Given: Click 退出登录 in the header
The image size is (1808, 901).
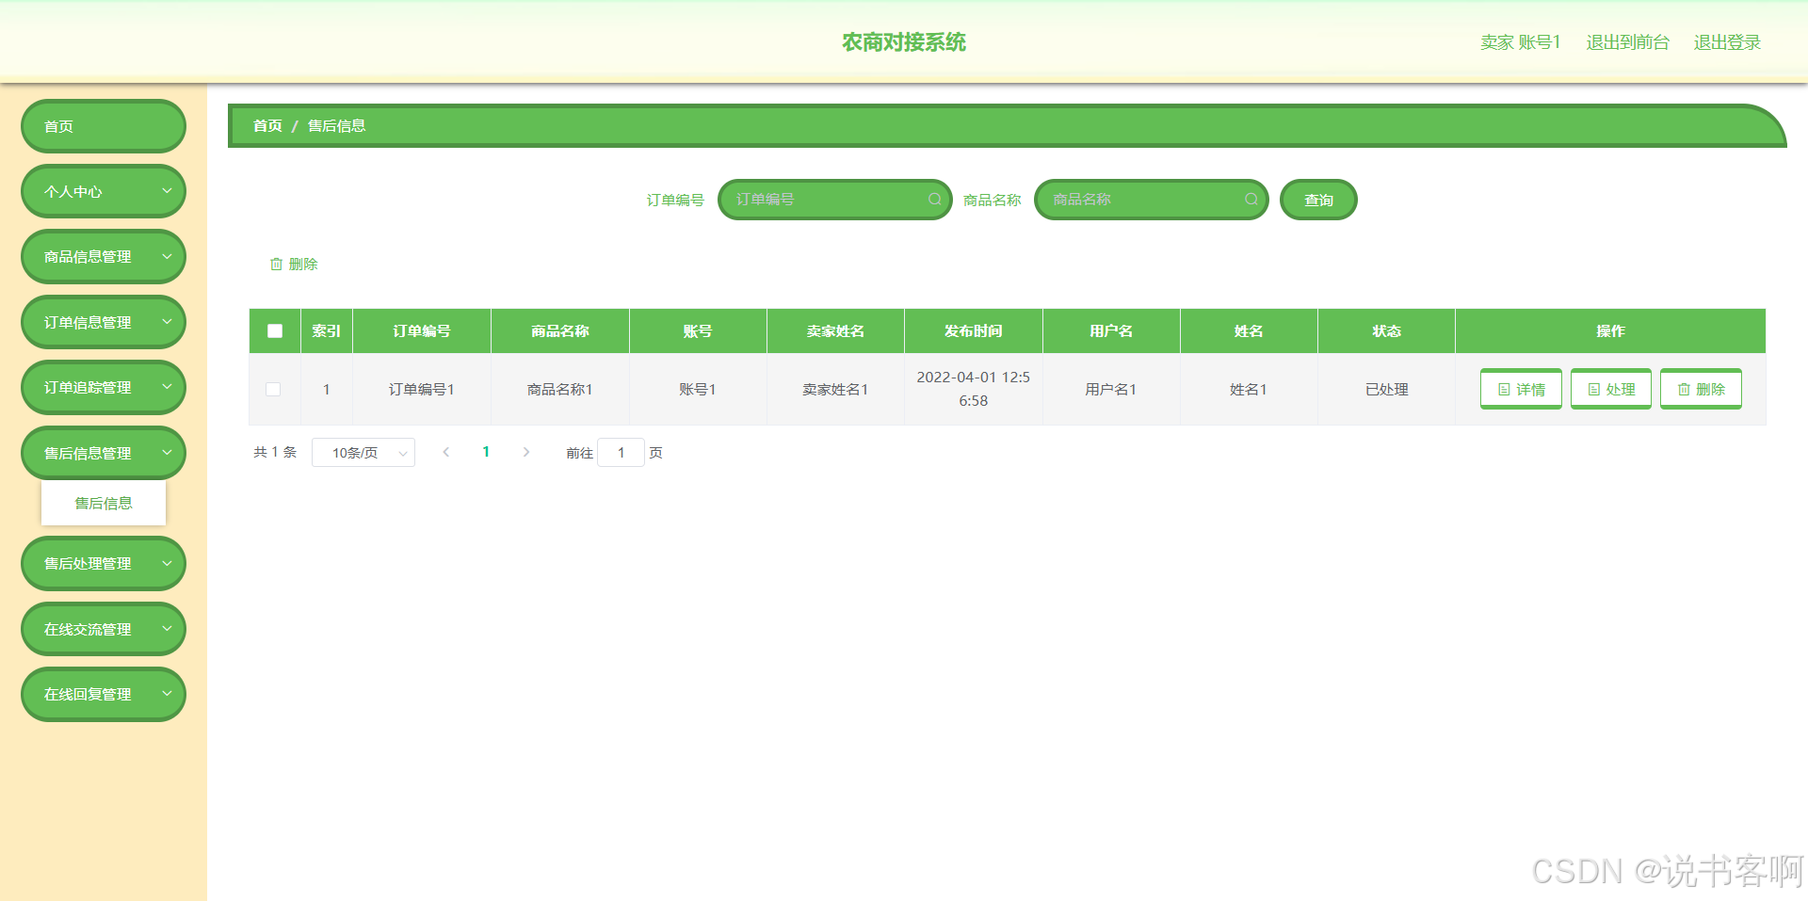Looking at the screenshot, I should coord(1727,42).
